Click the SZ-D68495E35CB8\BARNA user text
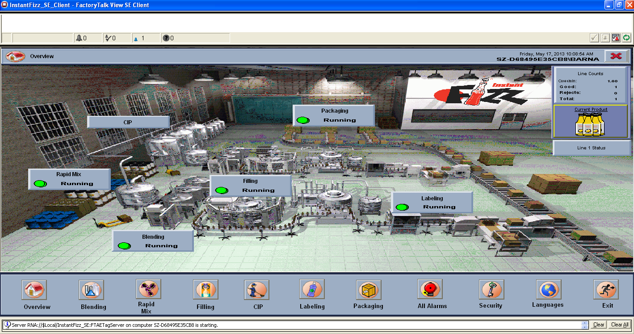 click(x=547, y=59)
